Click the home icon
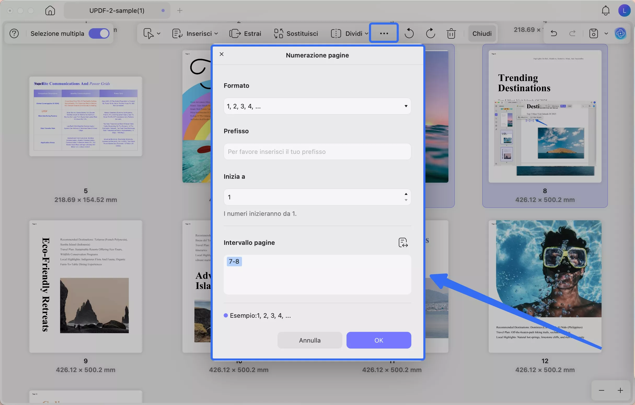The height and width of the screenshot is (405, 635). tap(50, 10)
